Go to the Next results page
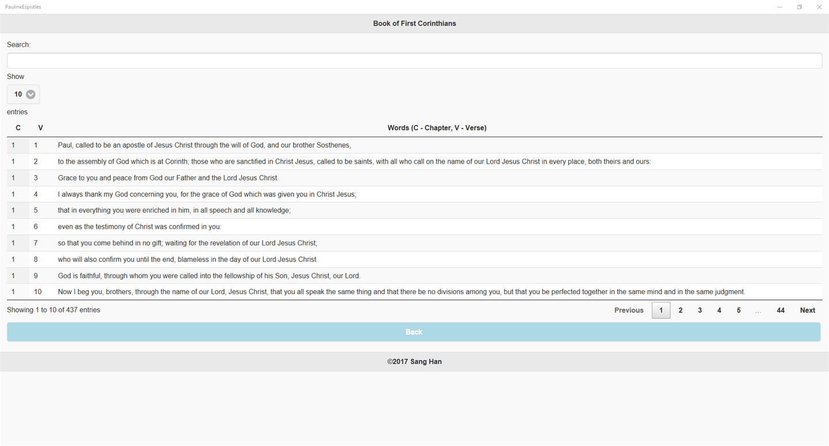Image resolution: width=829 pixels, height=446 pixels. (808, 310)
